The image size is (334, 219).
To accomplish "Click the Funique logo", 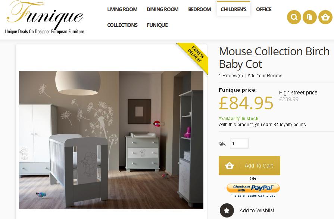I will coord(45,18).
